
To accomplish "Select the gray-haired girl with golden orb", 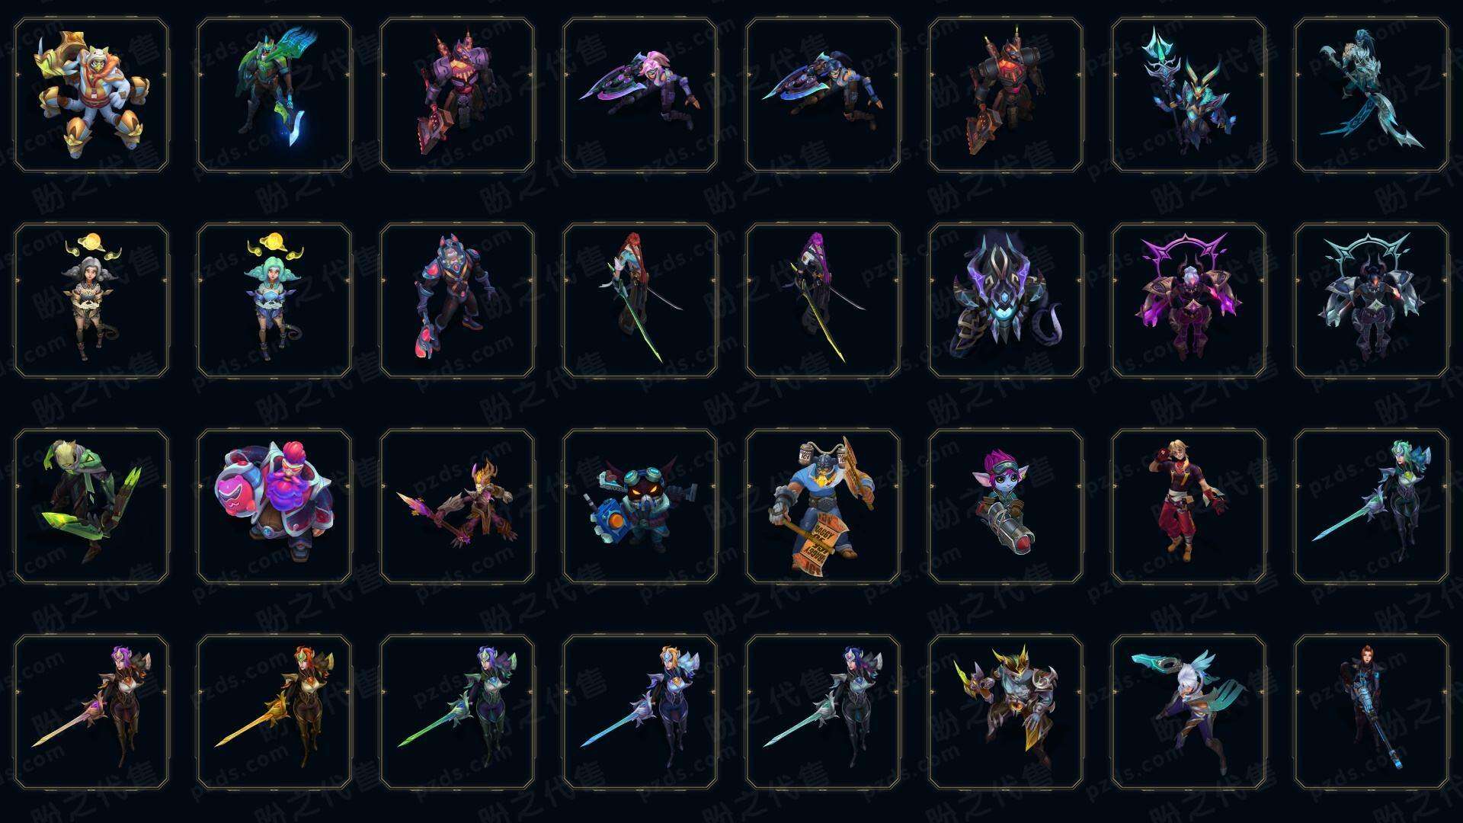I will (x=91, y=300).
